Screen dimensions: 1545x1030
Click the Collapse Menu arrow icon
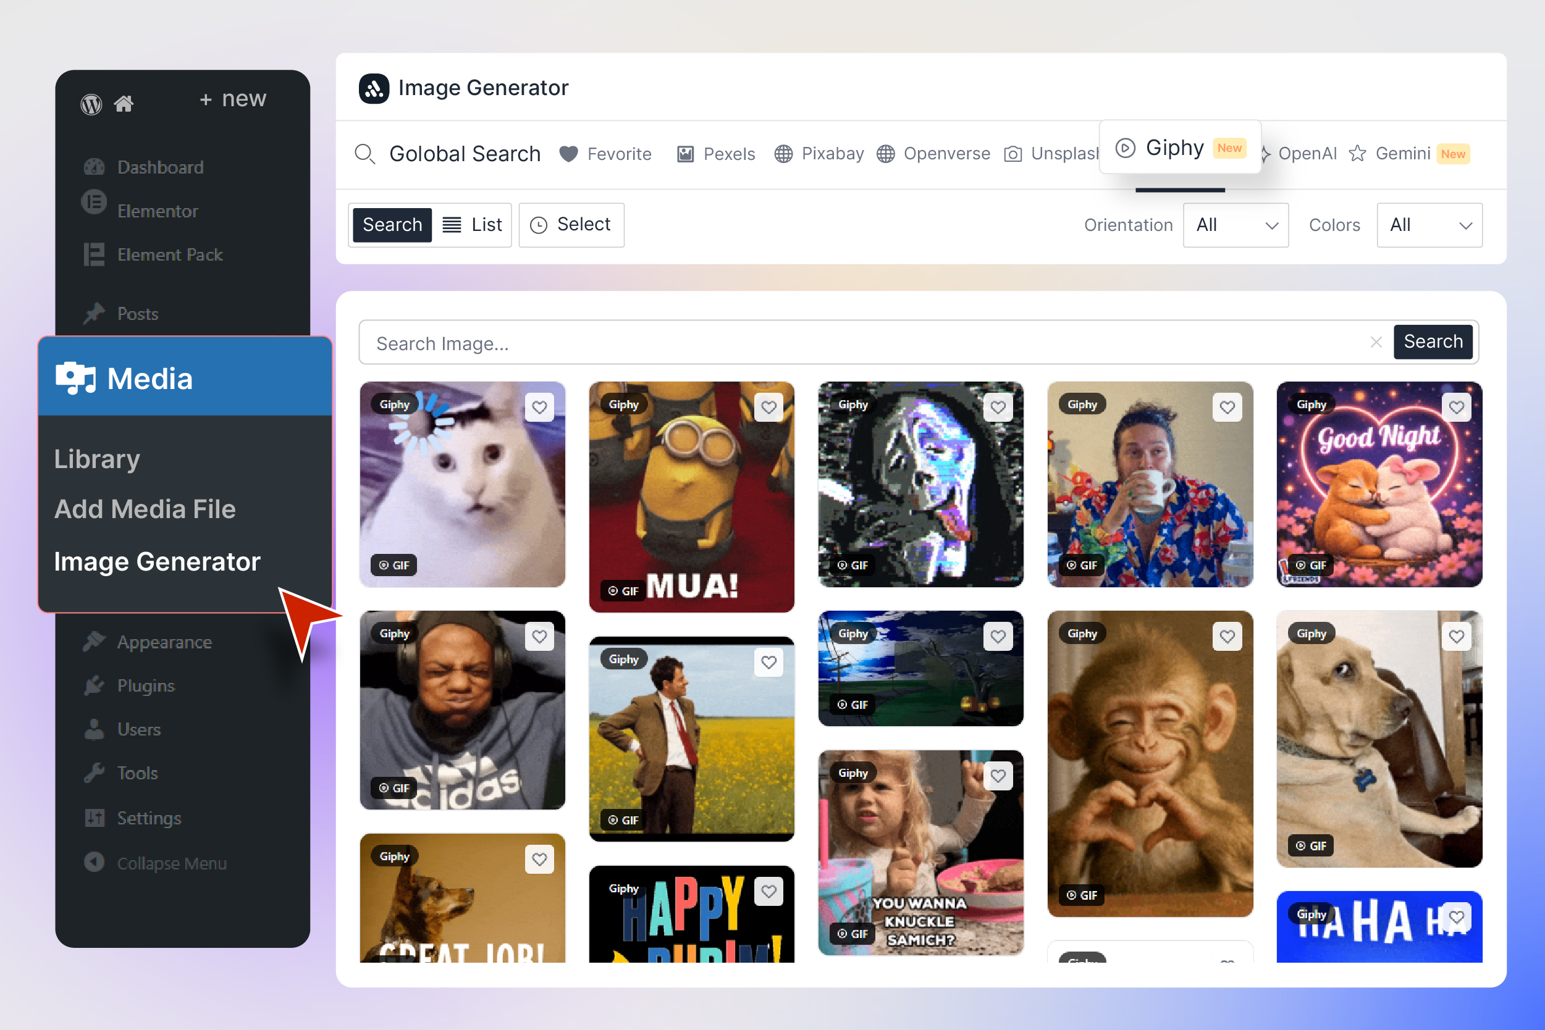tap(94, 862)
